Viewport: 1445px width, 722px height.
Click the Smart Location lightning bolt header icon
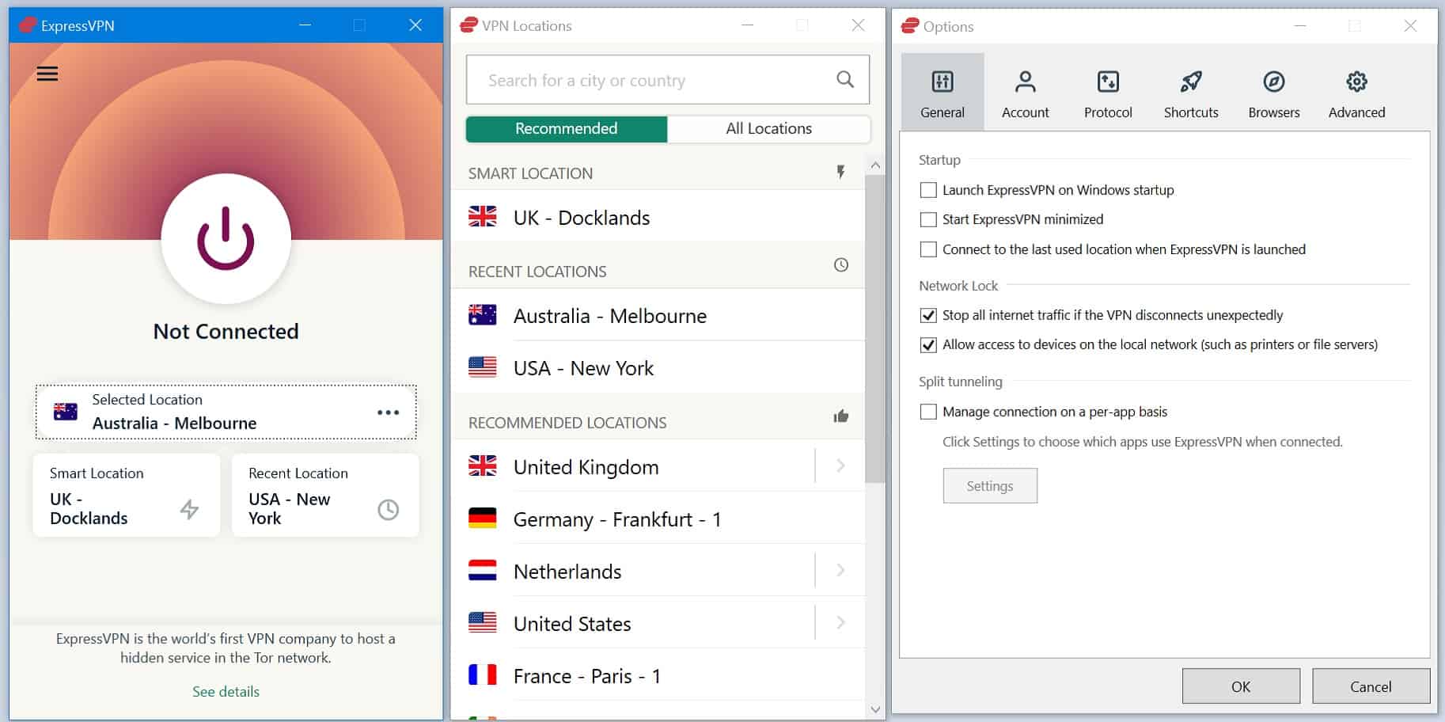point(840,172)
